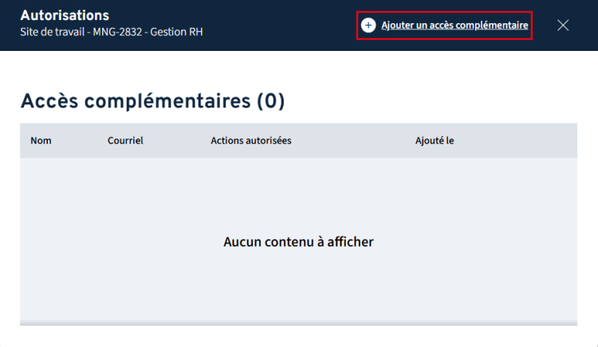Click the Autorisations panel title
The image size is (598, 347).
65,16
